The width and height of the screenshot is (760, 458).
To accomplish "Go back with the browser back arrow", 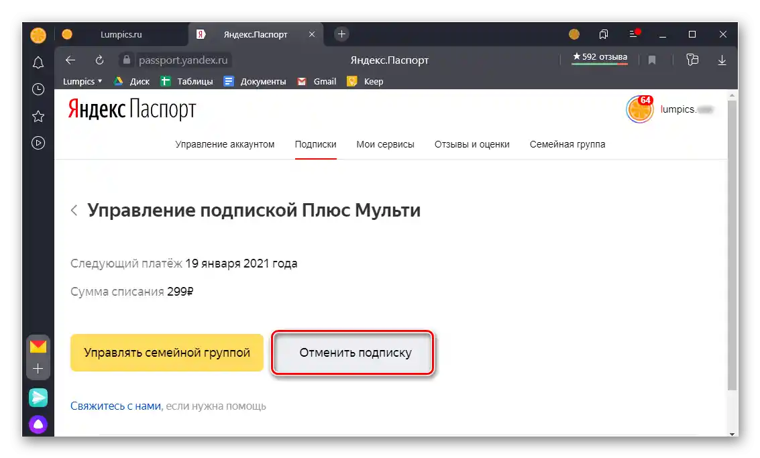I will click(70, 60).
